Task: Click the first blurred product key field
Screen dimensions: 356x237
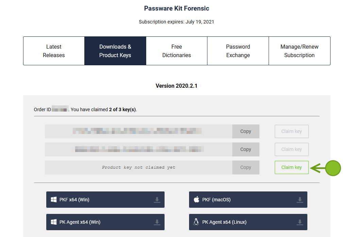Action: [x=138, y=131]
